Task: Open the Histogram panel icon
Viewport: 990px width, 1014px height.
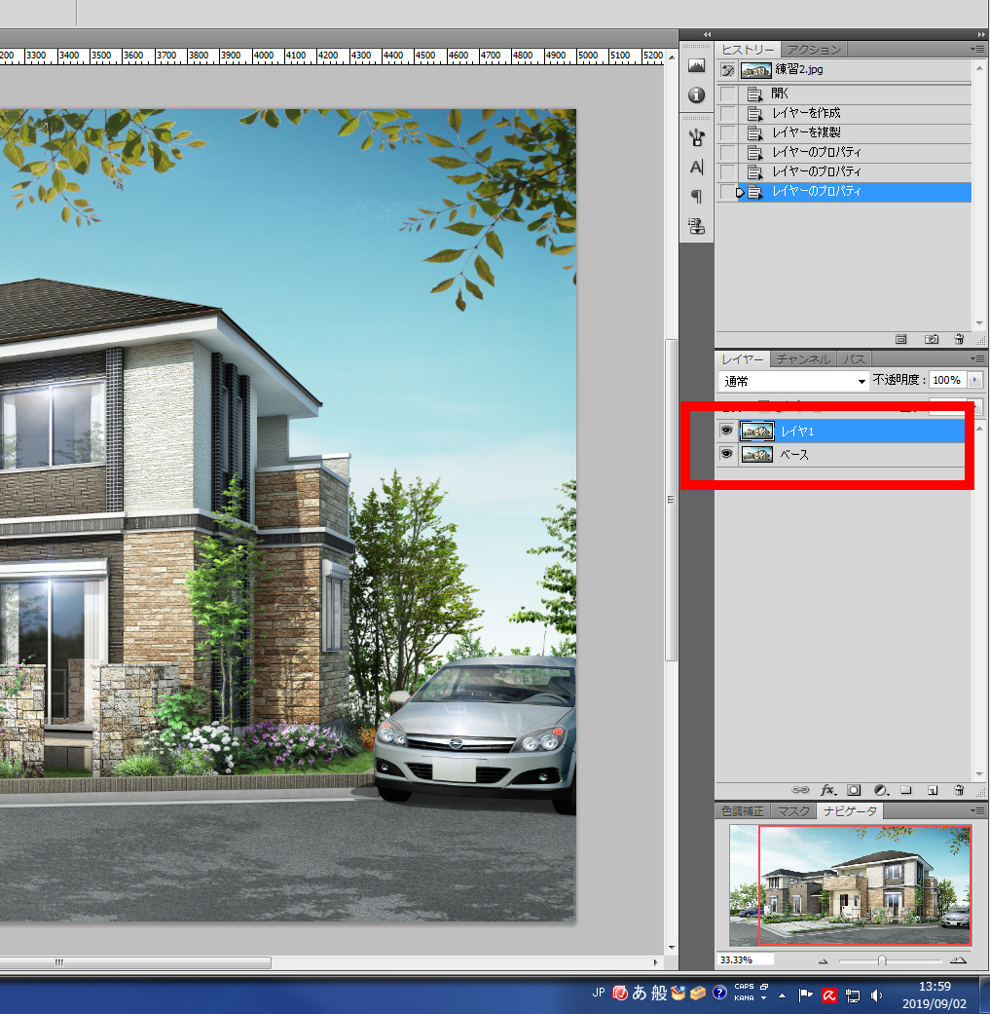Action: coord(696,65)
